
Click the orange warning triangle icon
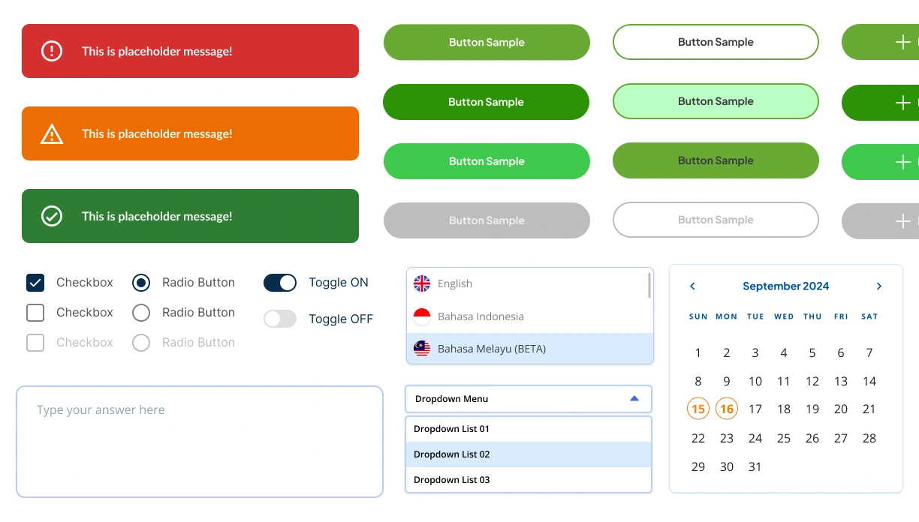[x=51, y=134]
